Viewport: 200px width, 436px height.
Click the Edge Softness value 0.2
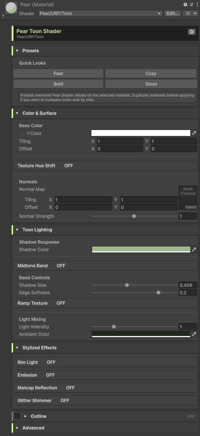(188, 293)
